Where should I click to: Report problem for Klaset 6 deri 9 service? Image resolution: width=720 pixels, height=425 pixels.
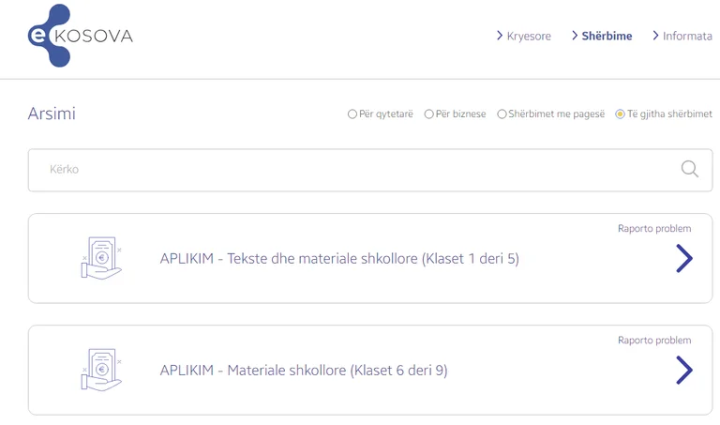coord(654,340)
